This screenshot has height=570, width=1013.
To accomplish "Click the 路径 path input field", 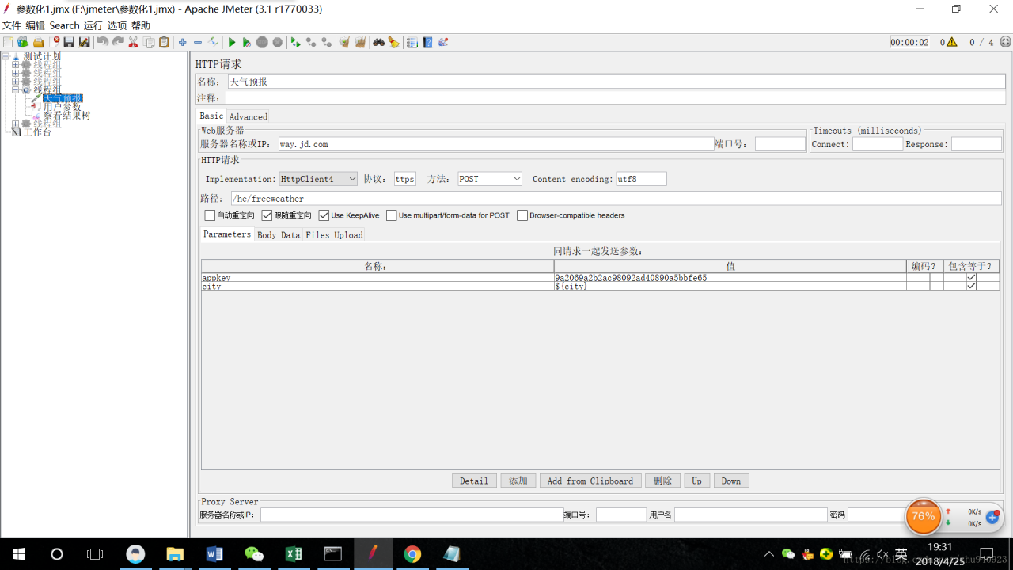I will (616, 199).
